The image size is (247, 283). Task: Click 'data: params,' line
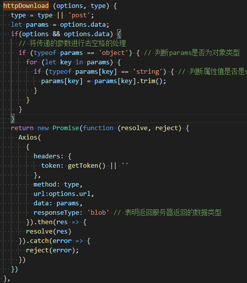[58, 203]
